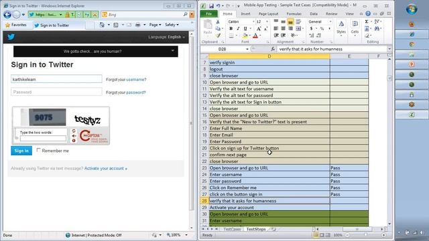Image resolution: width=429 pixels, height=241 pixels.
Task: Align cell text to the left
Action: 276,28
